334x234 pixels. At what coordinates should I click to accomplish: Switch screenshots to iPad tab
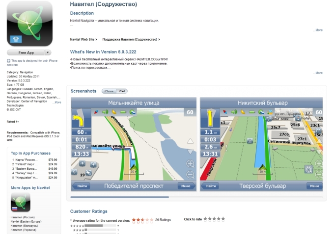tap(122, 91)
